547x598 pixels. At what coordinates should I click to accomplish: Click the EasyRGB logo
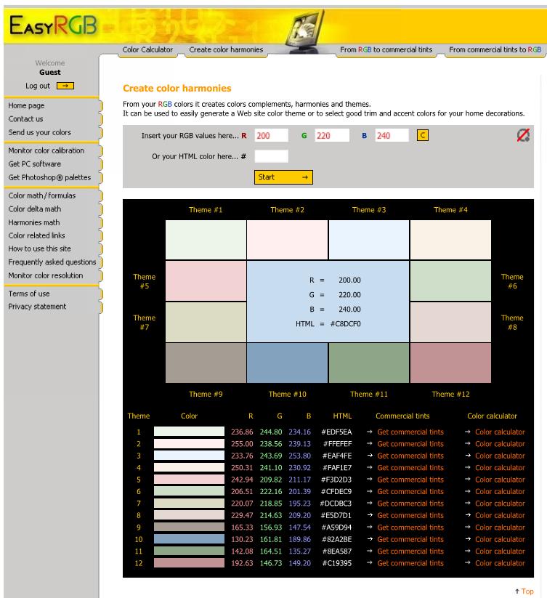click(52, 26)
